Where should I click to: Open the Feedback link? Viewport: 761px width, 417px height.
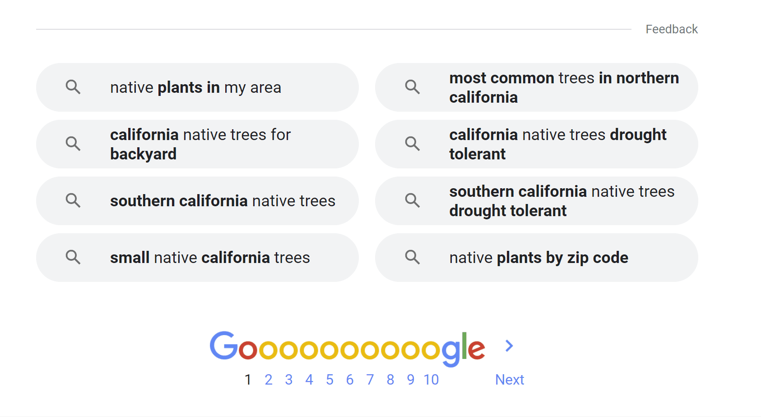[x=671, y=29]
